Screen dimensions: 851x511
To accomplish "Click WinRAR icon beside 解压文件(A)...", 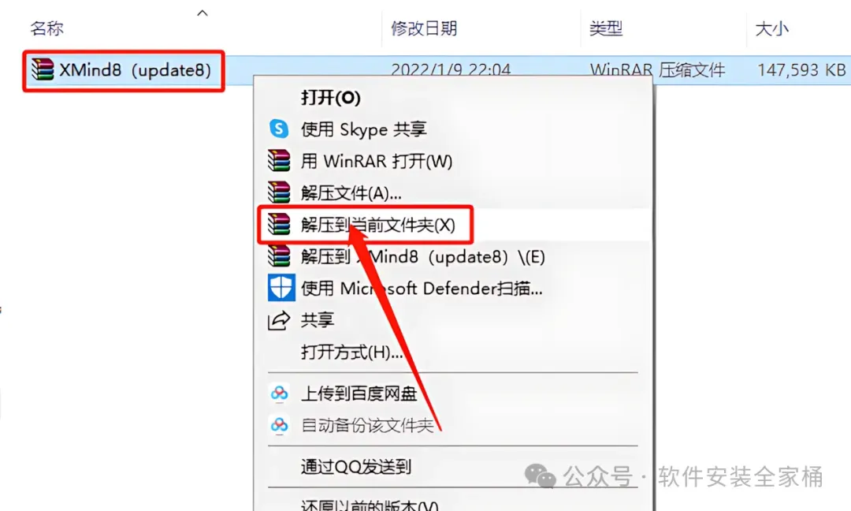I will pos(279,192).
